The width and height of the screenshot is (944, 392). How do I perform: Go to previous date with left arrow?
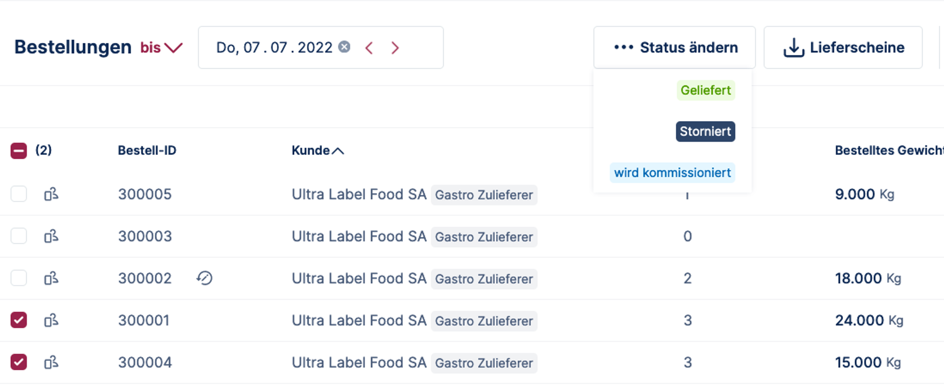tap(369, 48)
